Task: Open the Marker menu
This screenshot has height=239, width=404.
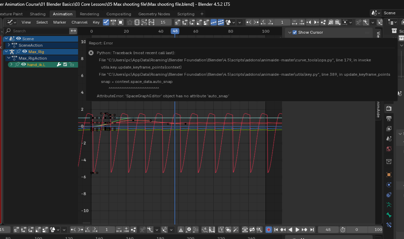Action: pos(59,22)
